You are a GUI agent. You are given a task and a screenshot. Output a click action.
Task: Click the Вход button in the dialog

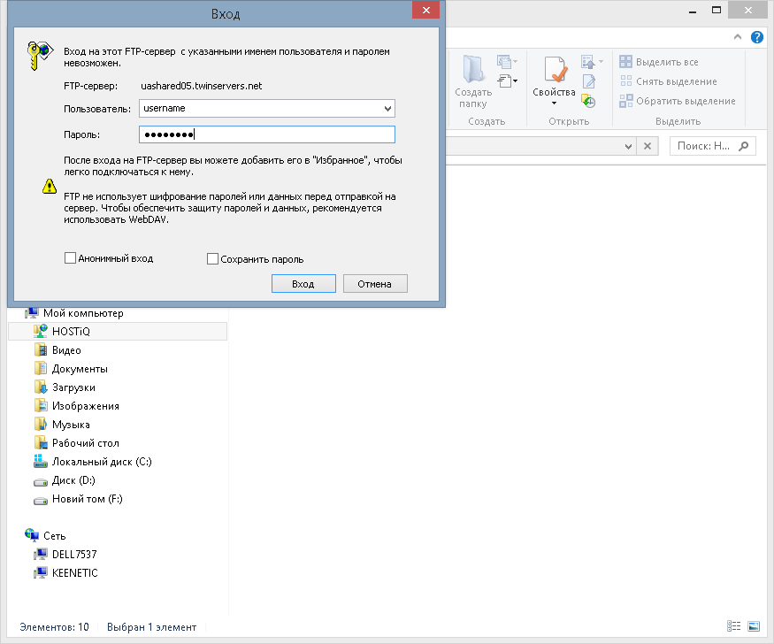[x=303, y=284]
